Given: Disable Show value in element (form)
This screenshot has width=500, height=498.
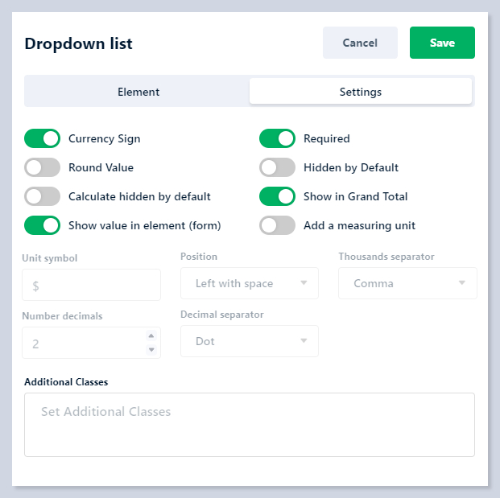Looking at the screenshot, I should (42, 225).
